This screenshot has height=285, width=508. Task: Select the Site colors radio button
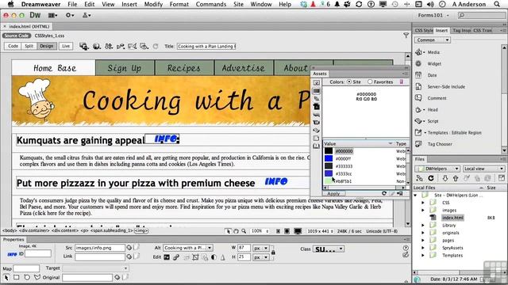[349, 82]
